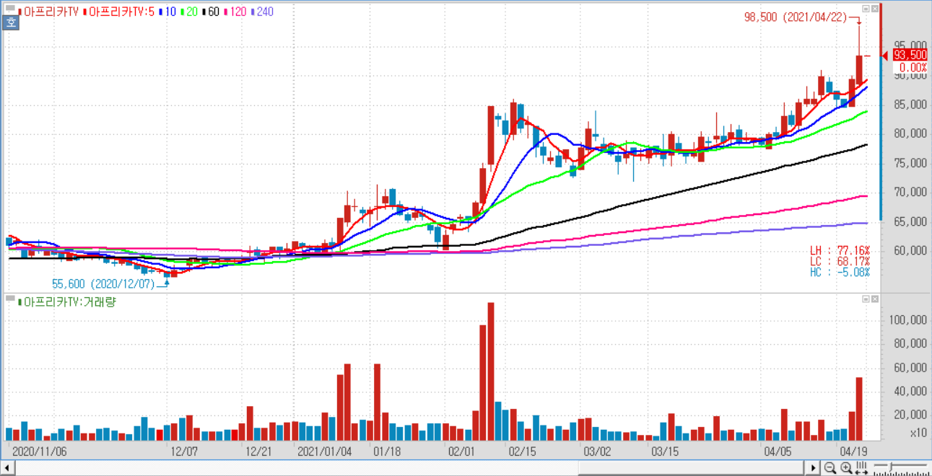Click the 03/02 date axis label
Image resolution: width=932 pixels, height=476 pixels.
[596, 451]
